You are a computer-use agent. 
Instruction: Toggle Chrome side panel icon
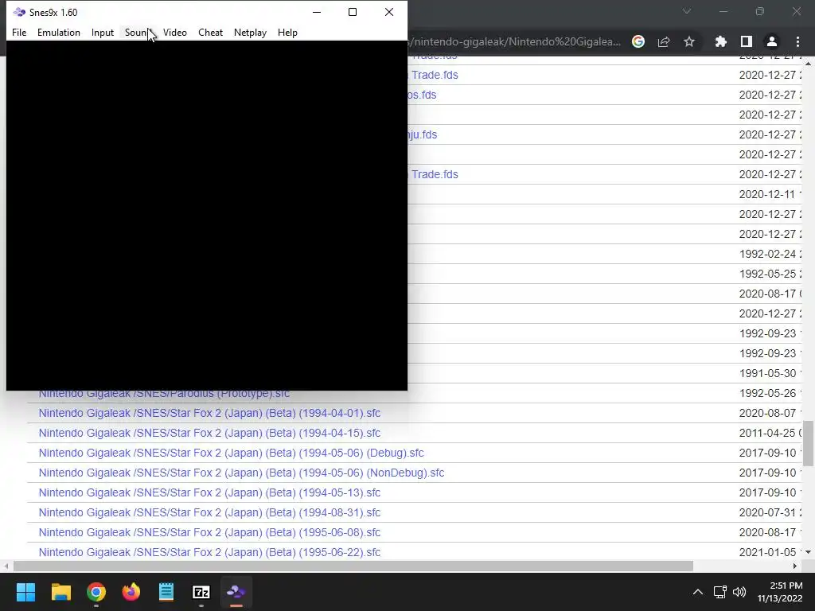click(x=747, y=41)
